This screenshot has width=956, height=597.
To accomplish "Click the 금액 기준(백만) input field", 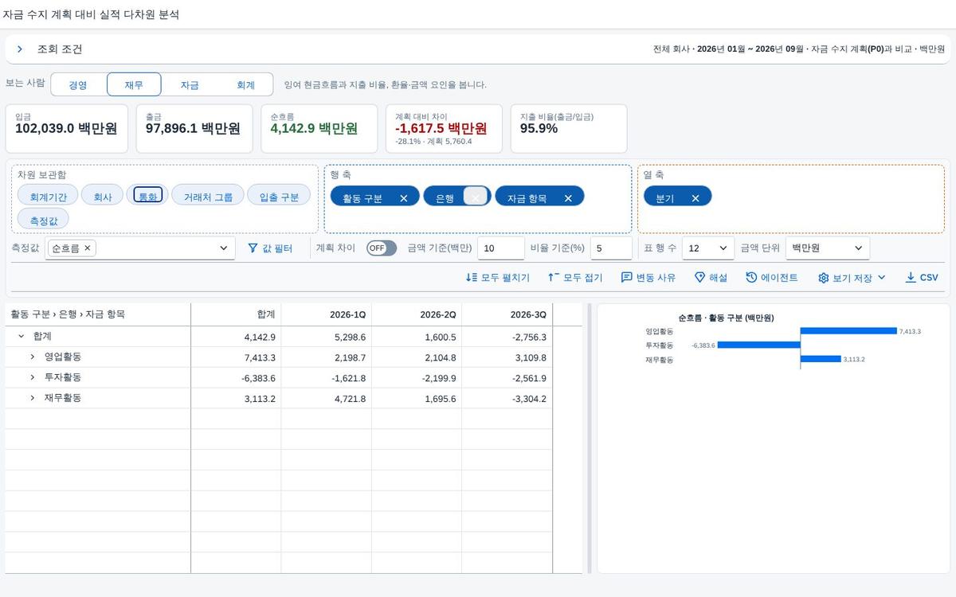I will point(501,248).
